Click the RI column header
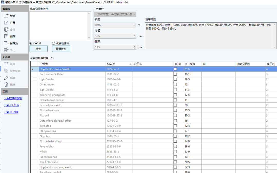The width and height of the screenshot is (277, 173). coord(219,64)
